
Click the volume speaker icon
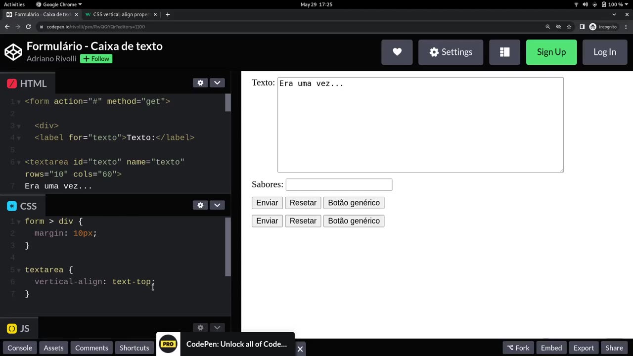point(586,4)
